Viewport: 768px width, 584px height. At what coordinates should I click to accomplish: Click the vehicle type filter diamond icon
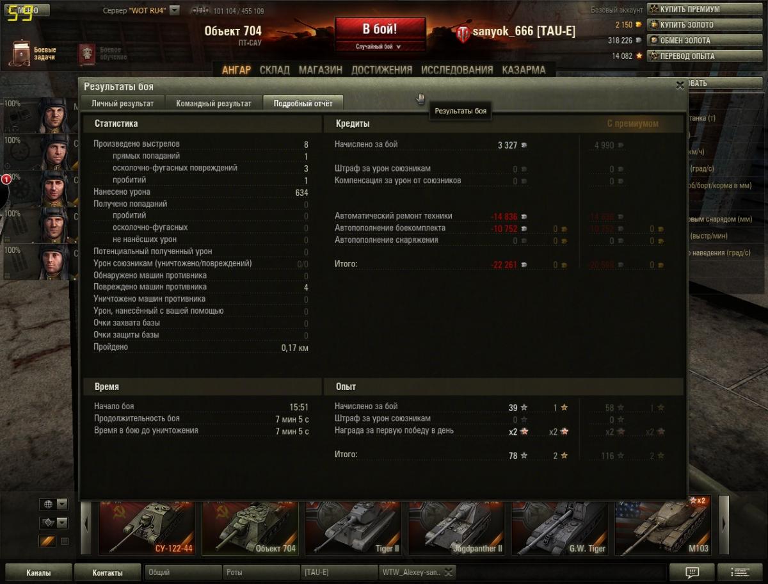point(47,523)
